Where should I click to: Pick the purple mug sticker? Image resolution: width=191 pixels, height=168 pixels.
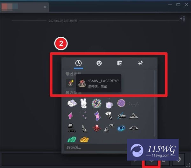[109, 103]
